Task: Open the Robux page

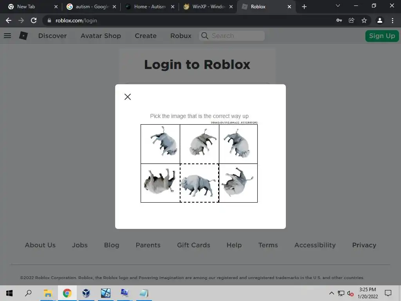Action: (181, 36)
